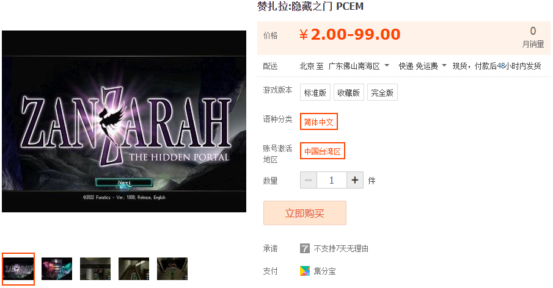The width and height of the screenshot is (553, 288).
Task: Select the 收藏版 game version
Action: (x=348, y=92)
